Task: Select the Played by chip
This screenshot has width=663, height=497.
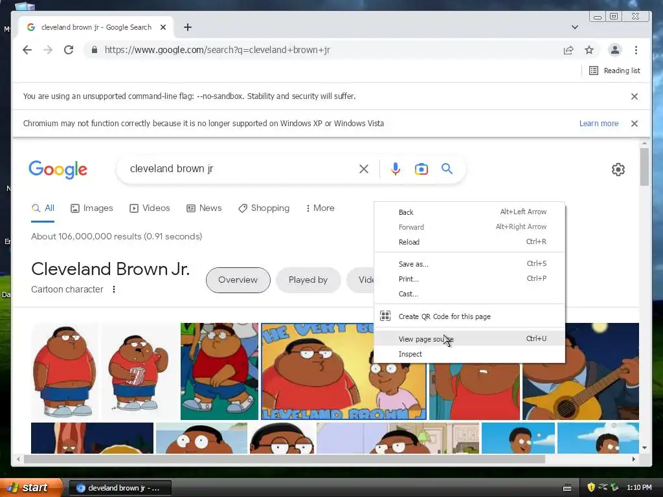Action: coord(308,280)
